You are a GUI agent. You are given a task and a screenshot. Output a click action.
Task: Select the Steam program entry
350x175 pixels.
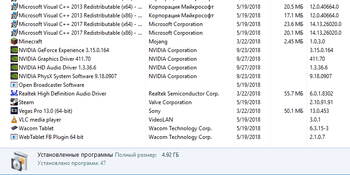[26, 102]
